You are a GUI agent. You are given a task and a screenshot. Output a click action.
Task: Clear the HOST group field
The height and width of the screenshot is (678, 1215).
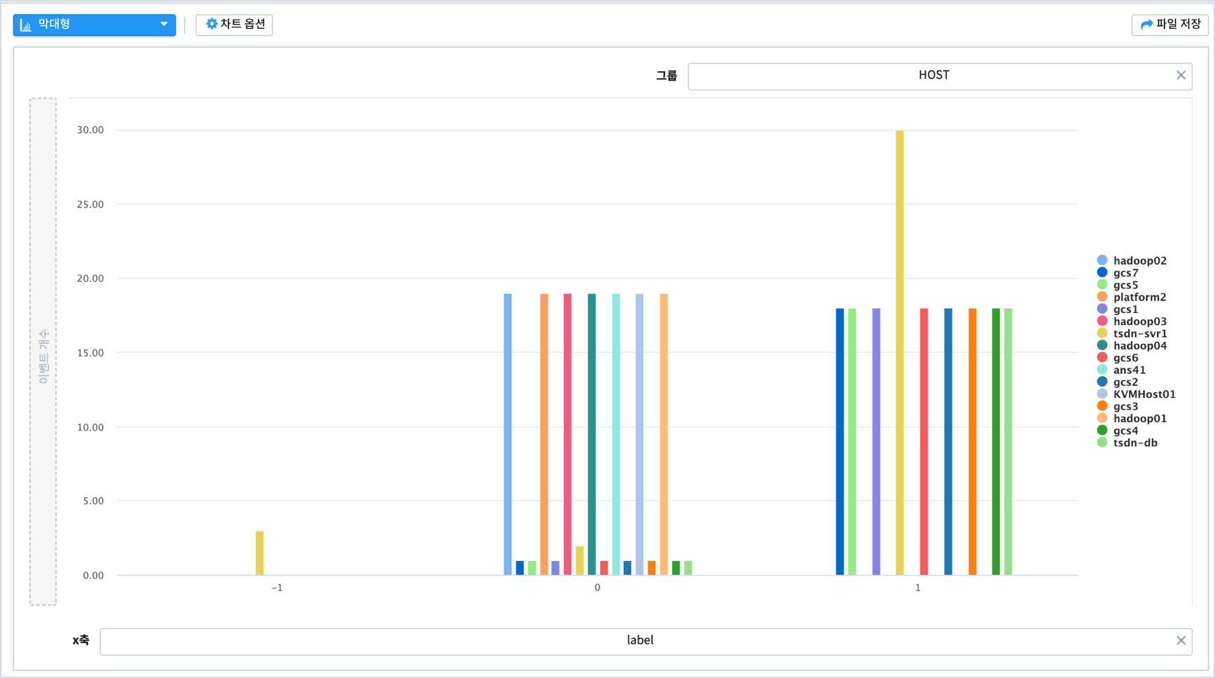click(x=1181, y=75)
